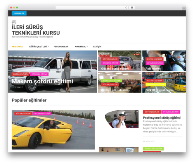Click EĞİTİM ÇEŞİTLERİ tag above Profesyonel sürüş
The height and width of the screenshot is (164, 194).
[x=152, y=112]
